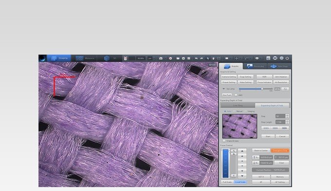
Task: Click the Step value stepper arrows
Action: (x=287, y=116)
